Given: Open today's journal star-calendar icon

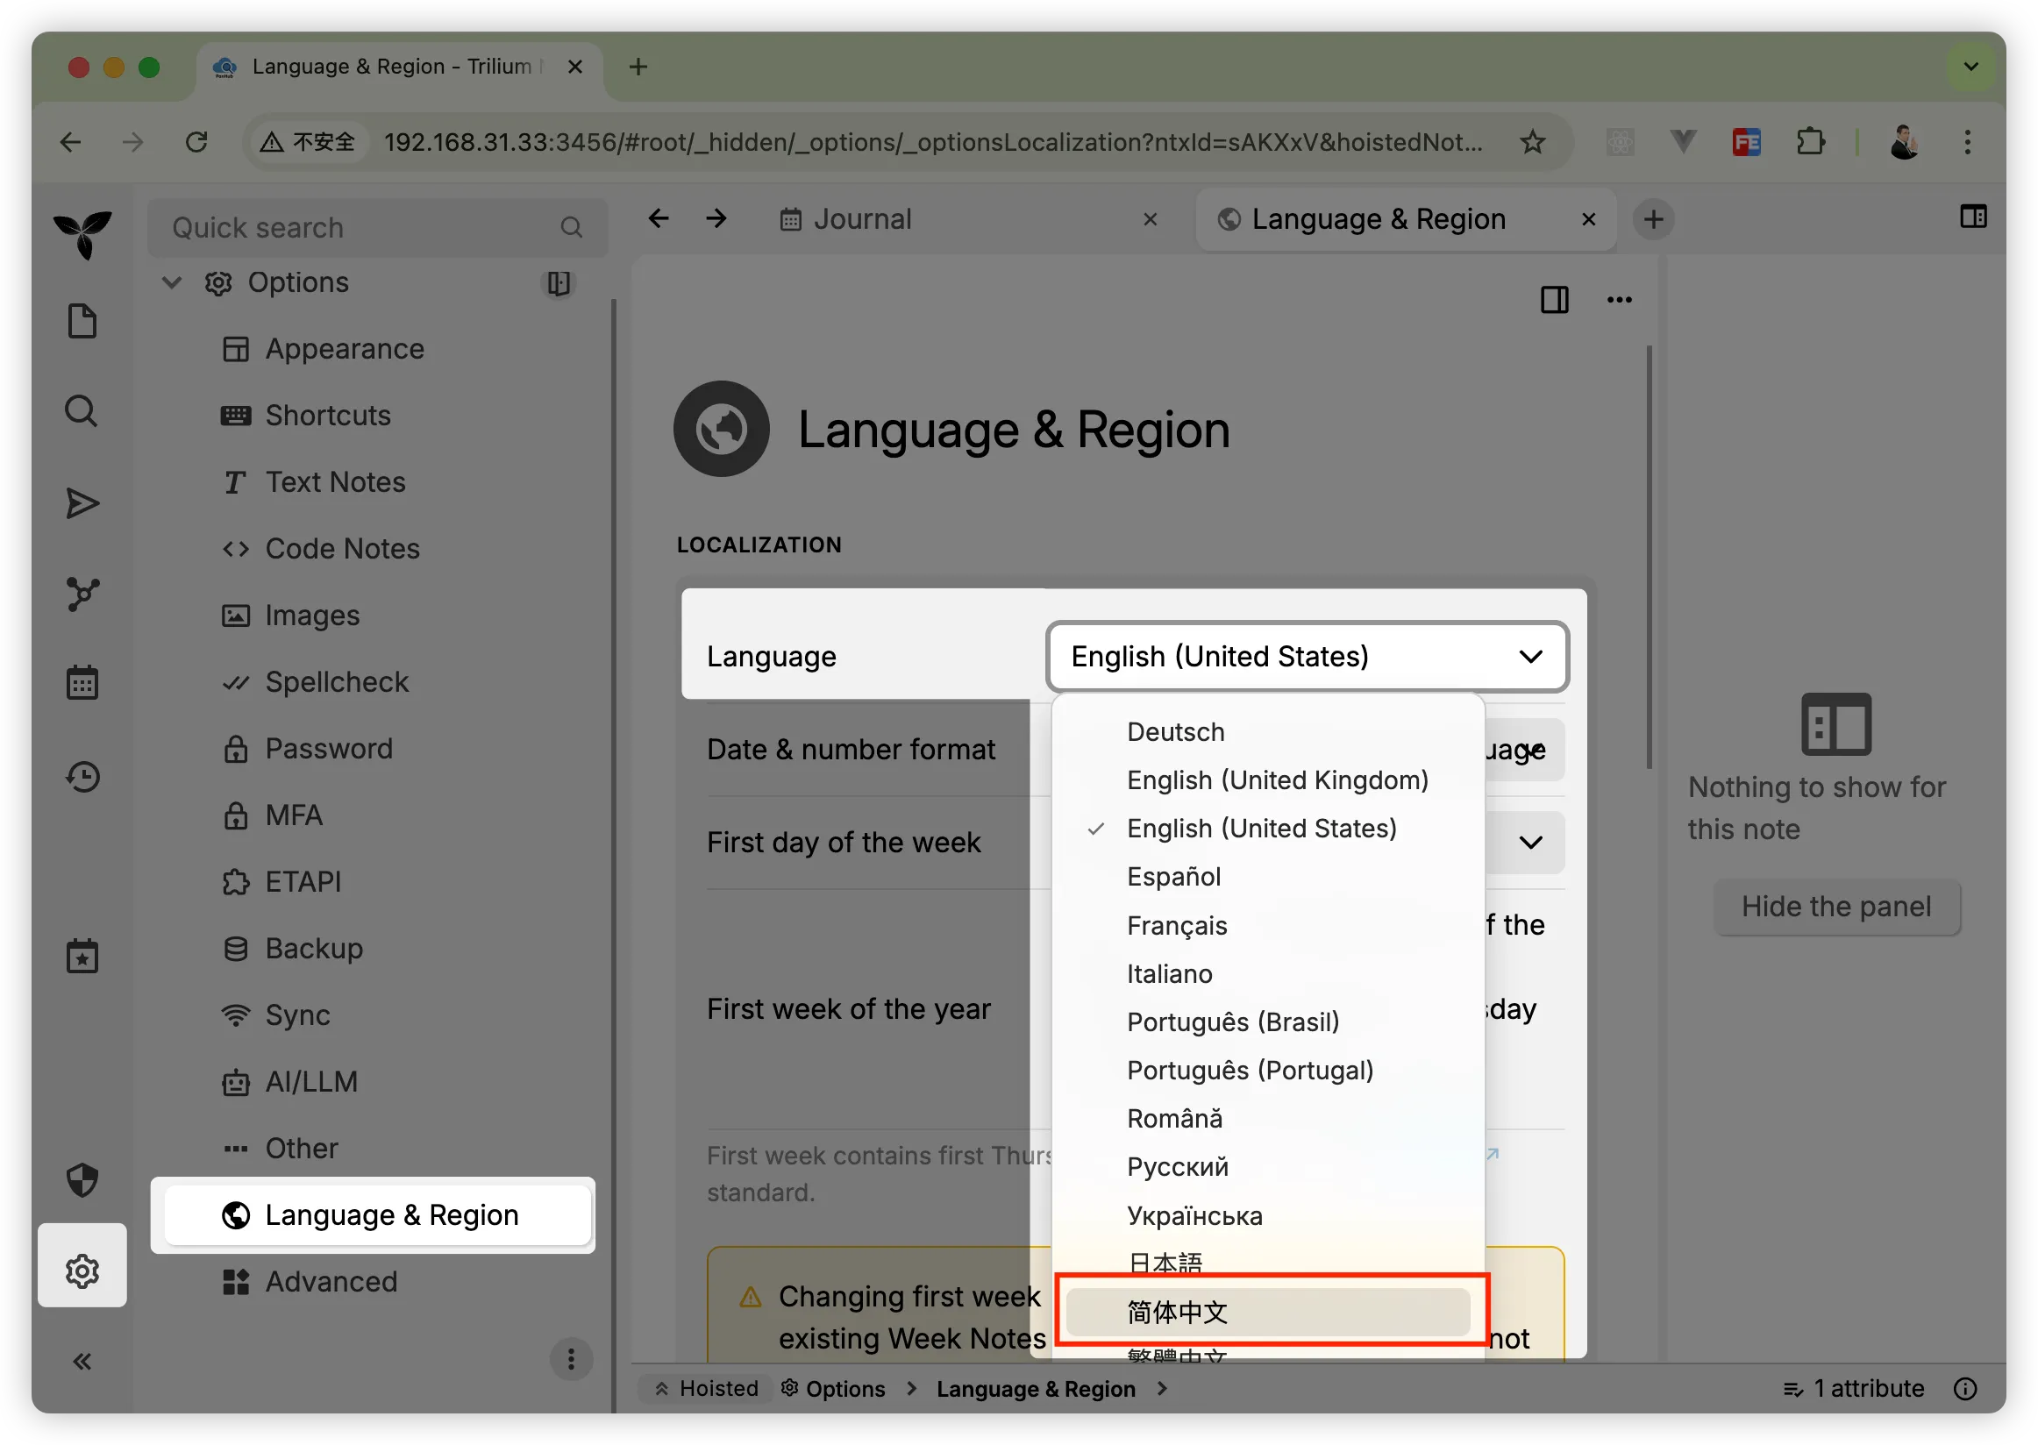Looking at the screenshot, I should click(x=82, y=957).
